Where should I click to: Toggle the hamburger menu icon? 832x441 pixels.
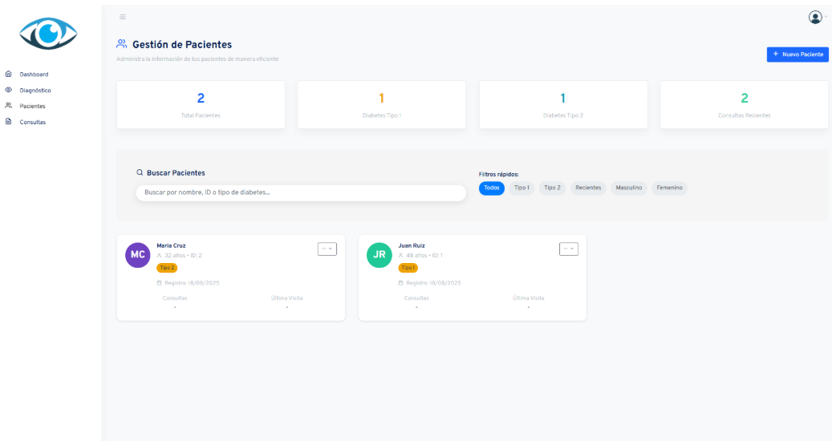123,17
